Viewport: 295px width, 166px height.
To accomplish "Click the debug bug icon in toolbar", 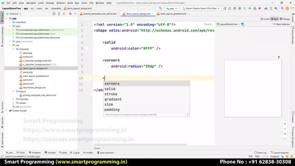I will tap(240, 8).
